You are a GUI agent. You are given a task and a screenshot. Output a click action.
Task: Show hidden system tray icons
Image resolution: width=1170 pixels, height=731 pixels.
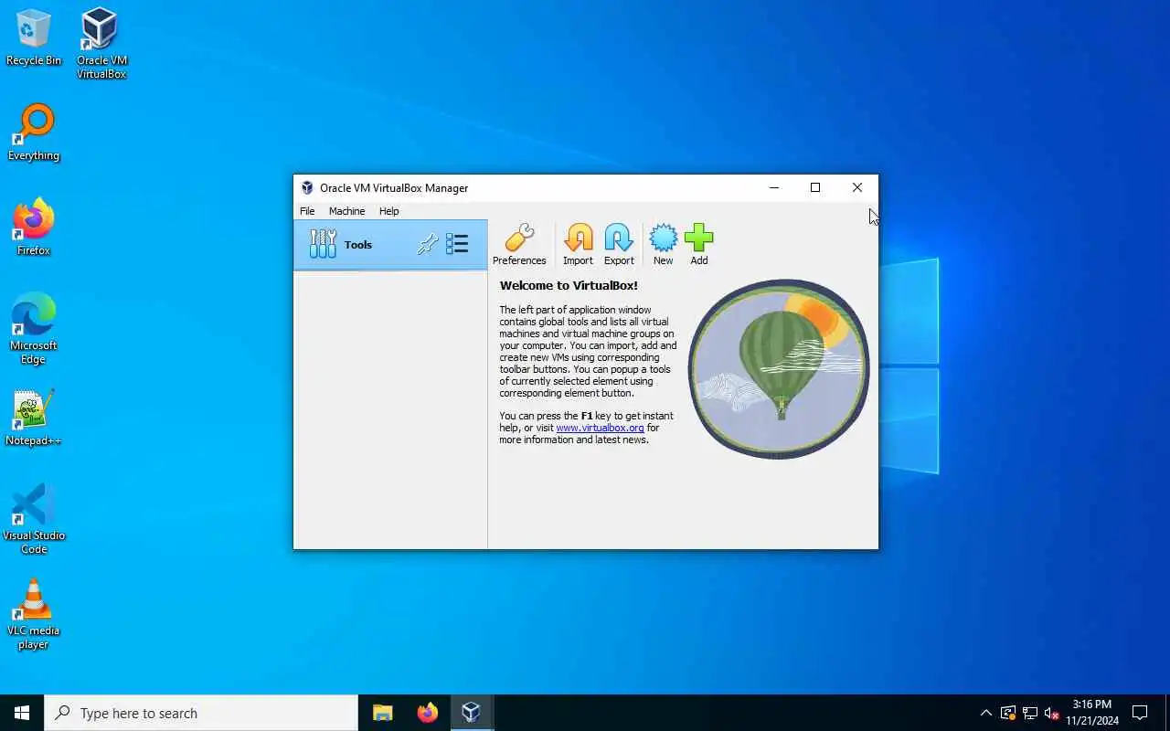[985, 713]
